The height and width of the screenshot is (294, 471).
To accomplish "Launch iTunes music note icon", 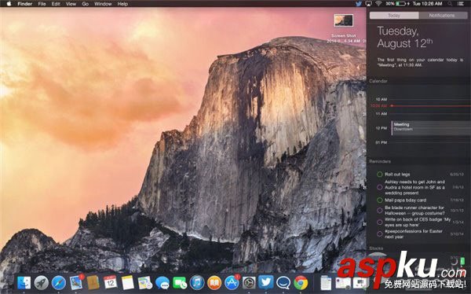I will tap(197, 283).
